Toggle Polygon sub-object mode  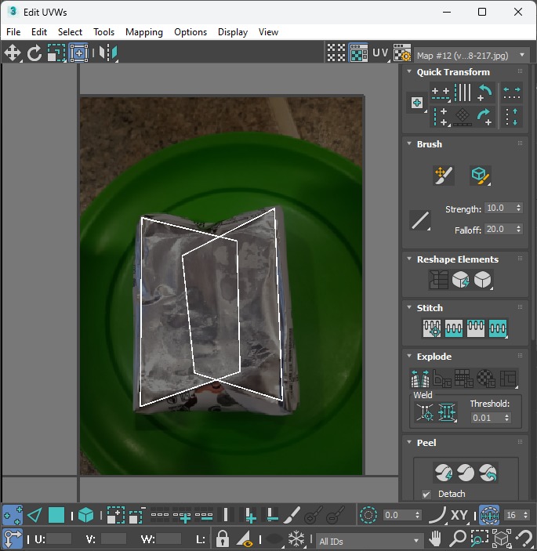[x=56, y=516]
